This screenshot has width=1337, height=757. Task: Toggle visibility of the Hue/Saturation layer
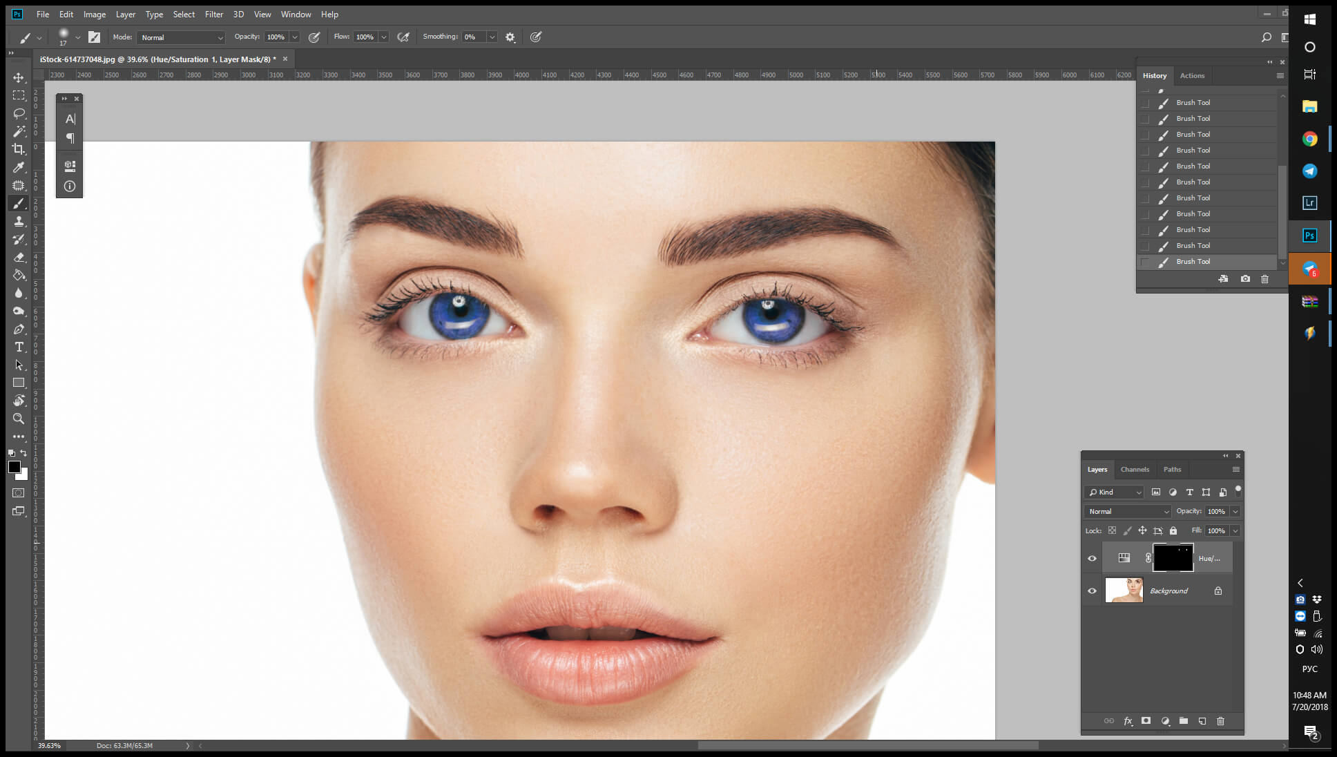coord(1093,558)
